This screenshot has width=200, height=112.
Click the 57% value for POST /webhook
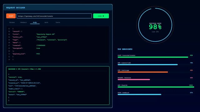pos(191,93)
